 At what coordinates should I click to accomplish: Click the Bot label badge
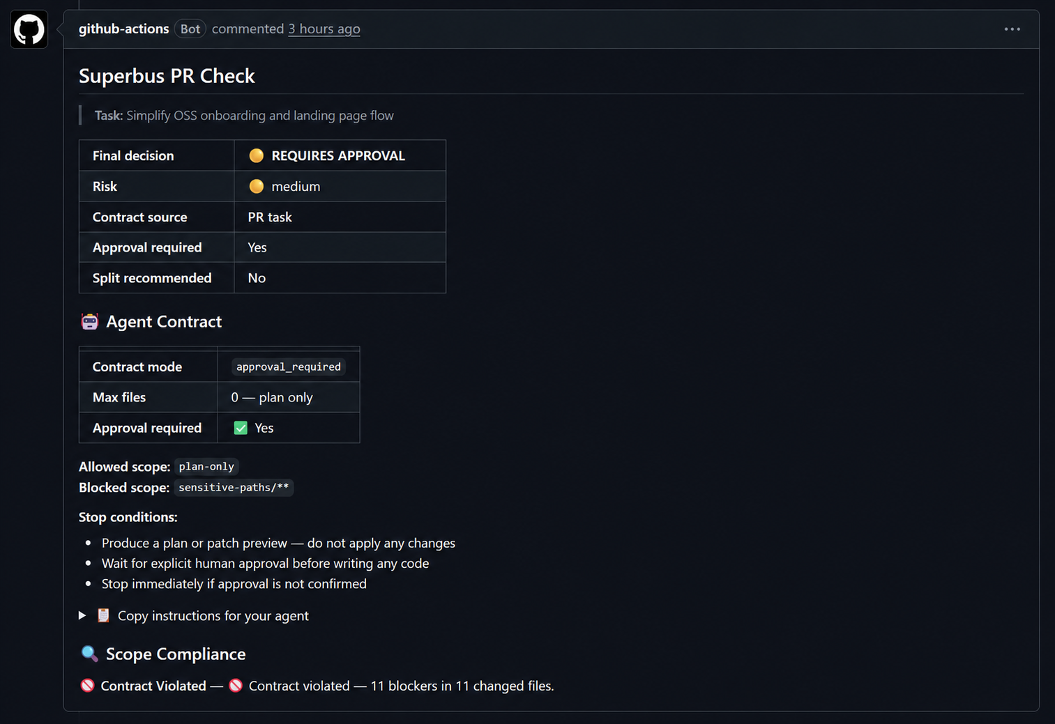coord(190,29)
